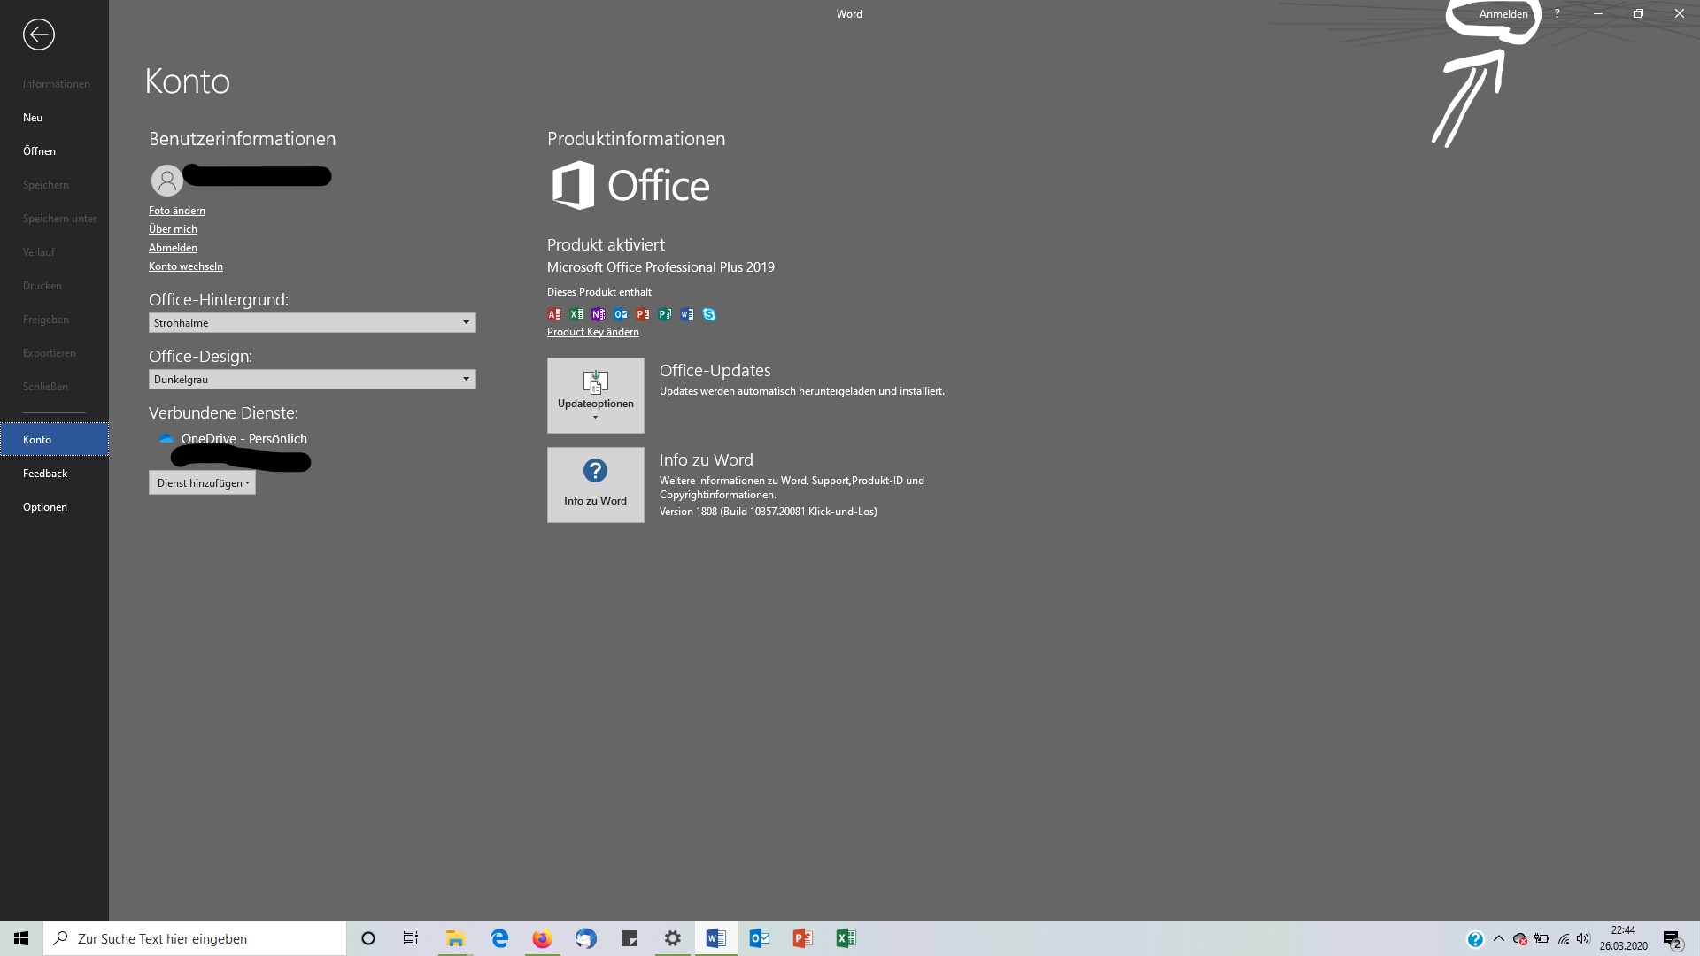Click the OneNote product icon
The height and width of the screenshot is (956, 1700).
599,314
